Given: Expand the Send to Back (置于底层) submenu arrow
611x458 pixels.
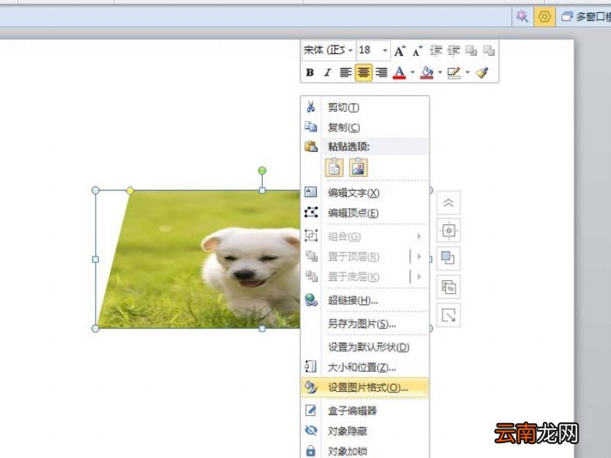Looking at the screenshot, I should point(419,277).
